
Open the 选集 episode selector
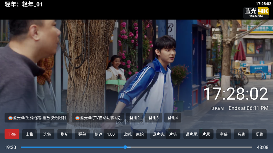(x=47, y=134)
